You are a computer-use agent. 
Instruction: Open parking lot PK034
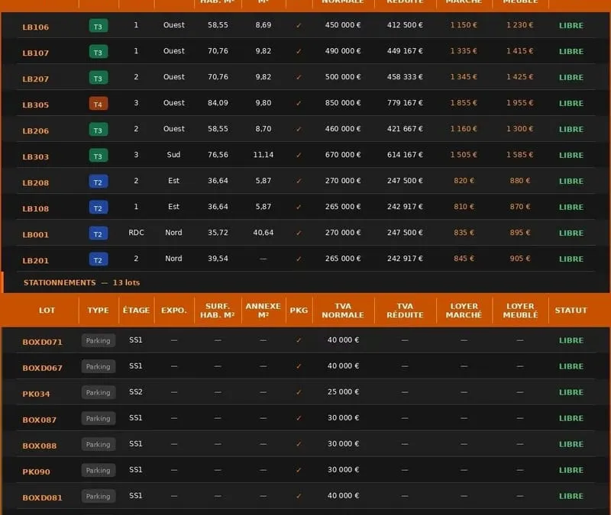36,394
